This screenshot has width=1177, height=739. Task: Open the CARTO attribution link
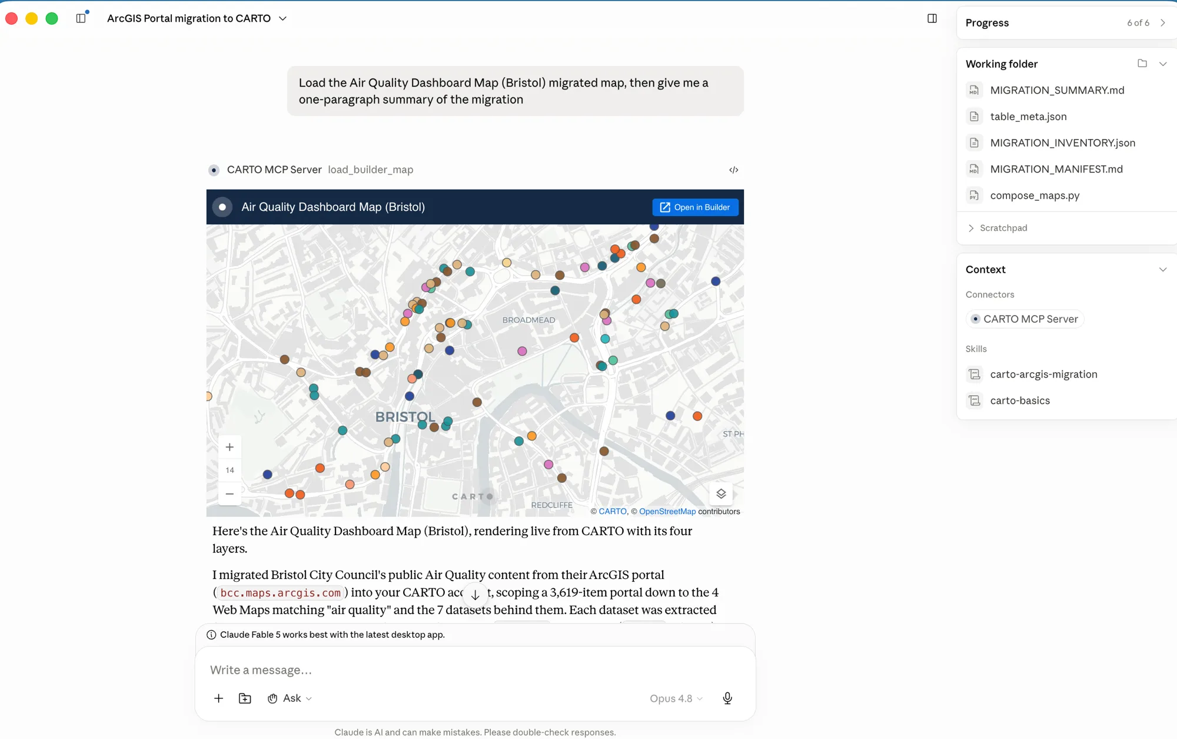tap(613, 511)
